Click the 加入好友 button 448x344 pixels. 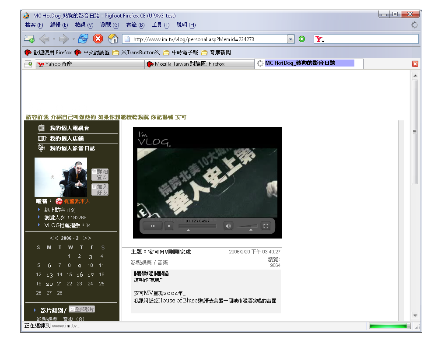point(100,190)
